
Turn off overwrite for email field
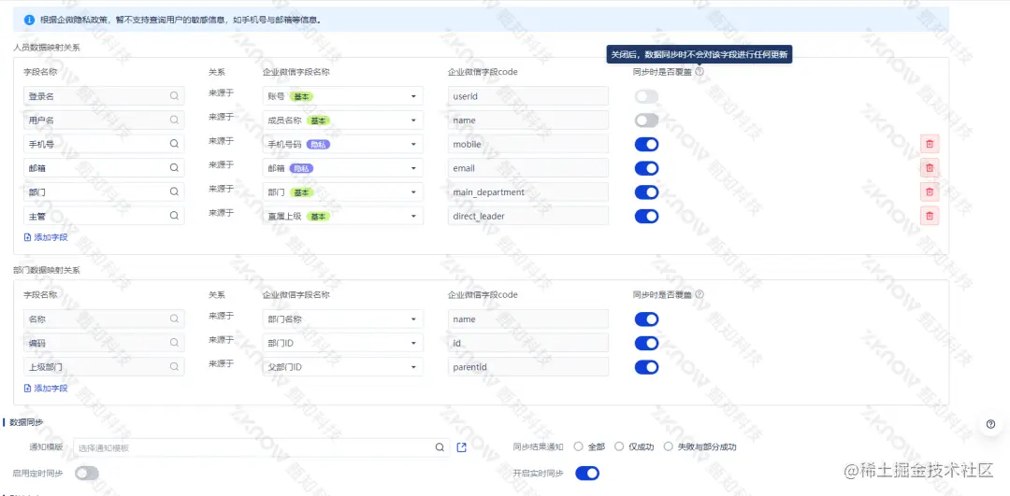tap(647, 168)
